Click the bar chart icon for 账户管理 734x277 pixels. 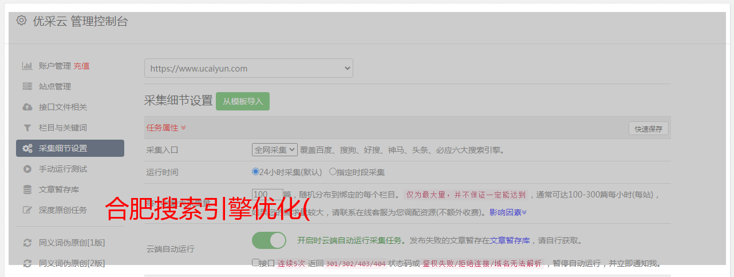[27, 66]
